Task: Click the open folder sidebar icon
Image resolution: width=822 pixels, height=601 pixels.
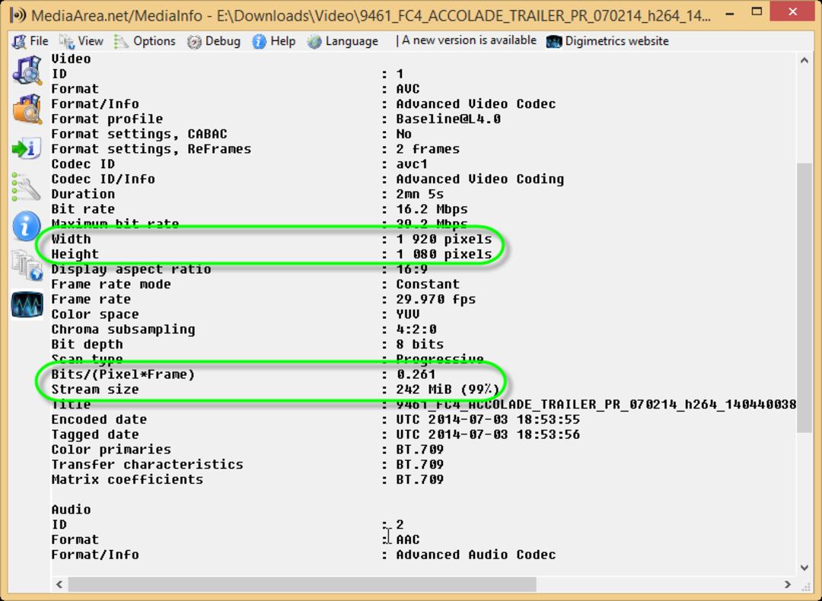Action: pyautogui.click(x=27, y=109)
